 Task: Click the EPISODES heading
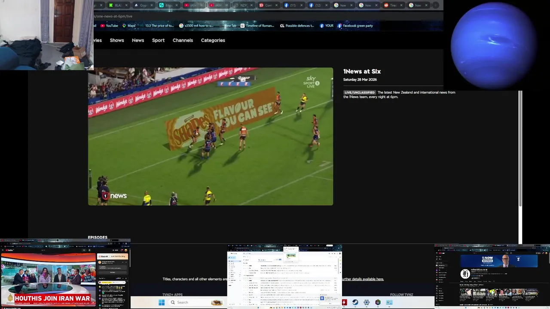click(x=98, y=237)
